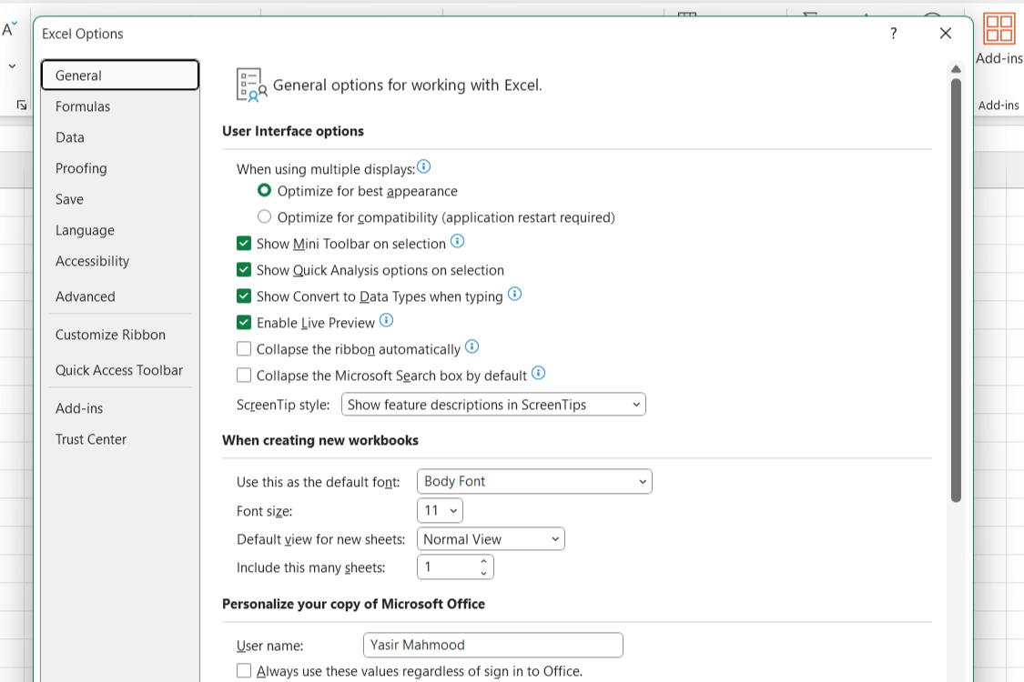Open the dialog Help question mark

coord(894,34)
